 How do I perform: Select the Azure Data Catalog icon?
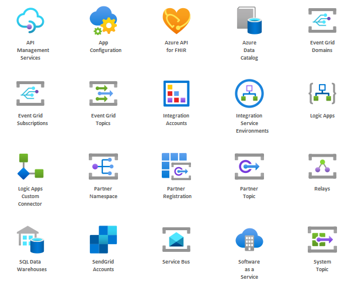point(249,20)
